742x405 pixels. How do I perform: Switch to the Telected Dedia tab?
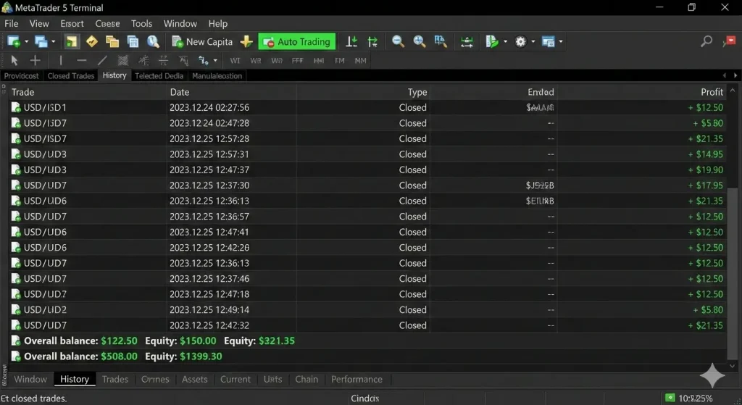tap(159, 75)
